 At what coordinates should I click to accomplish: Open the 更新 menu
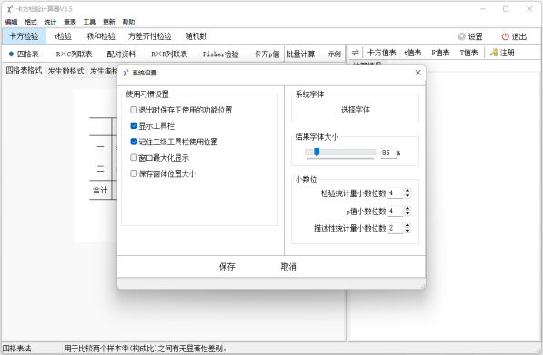(109, 22)
